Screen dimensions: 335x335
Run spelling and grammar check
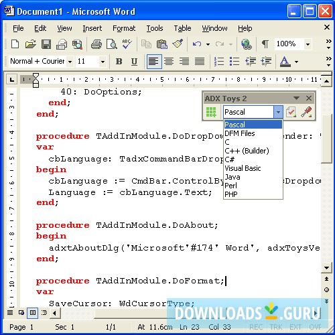tap(127, 44)
